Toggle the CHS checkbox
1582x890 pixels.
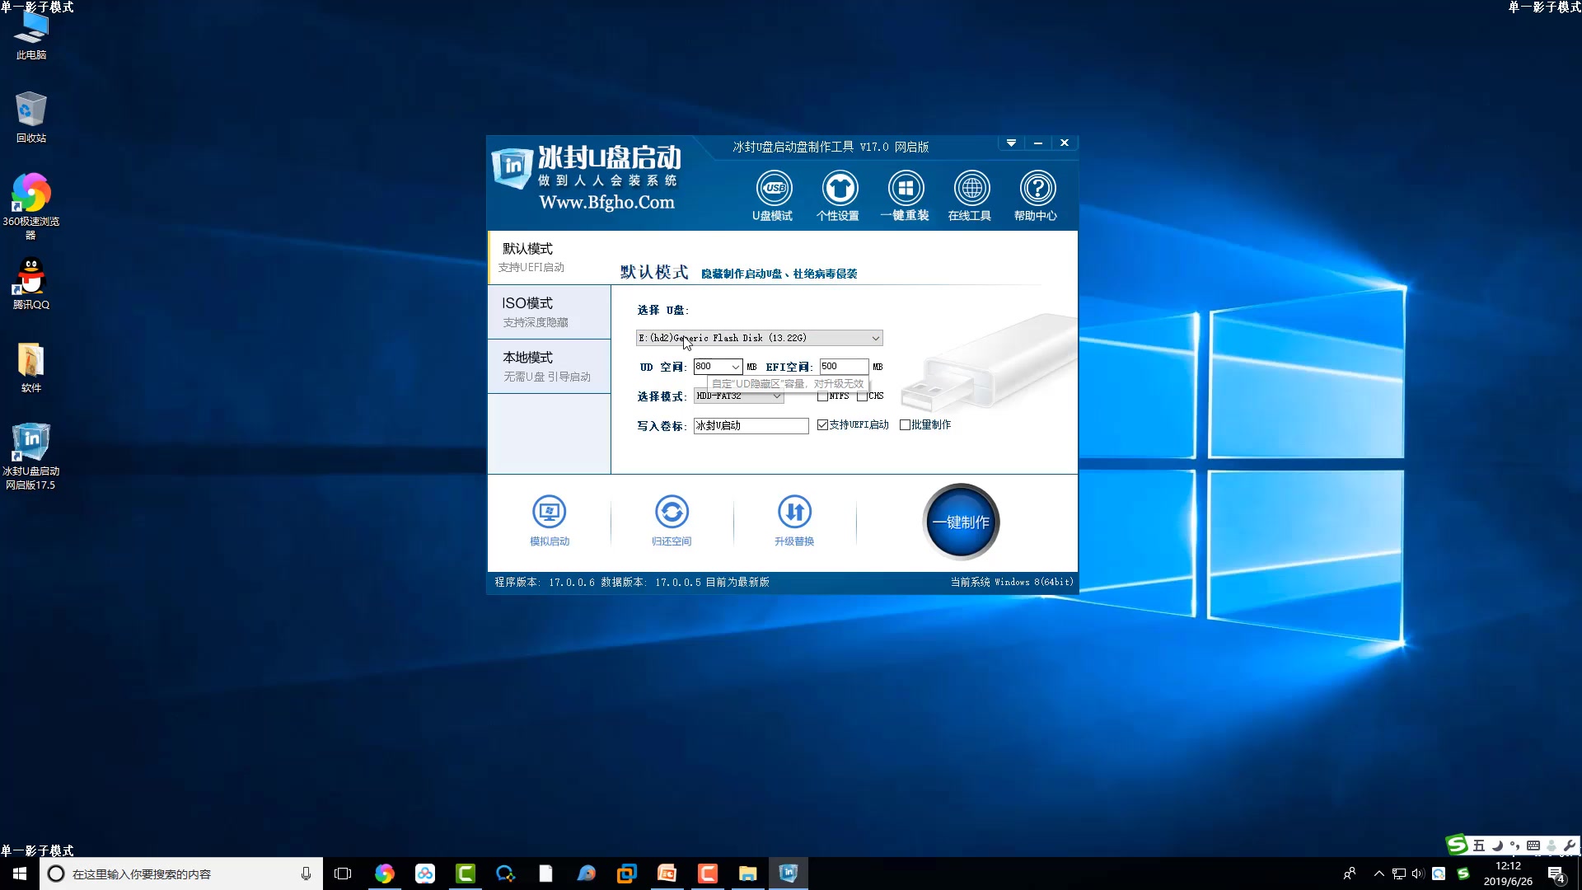pos(862,396)
